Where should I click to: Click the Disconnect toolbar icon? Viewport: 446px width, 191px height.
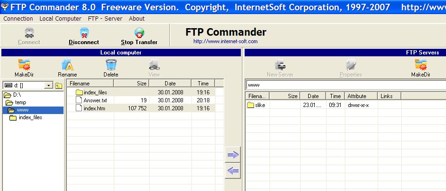(x=84, y=33)
